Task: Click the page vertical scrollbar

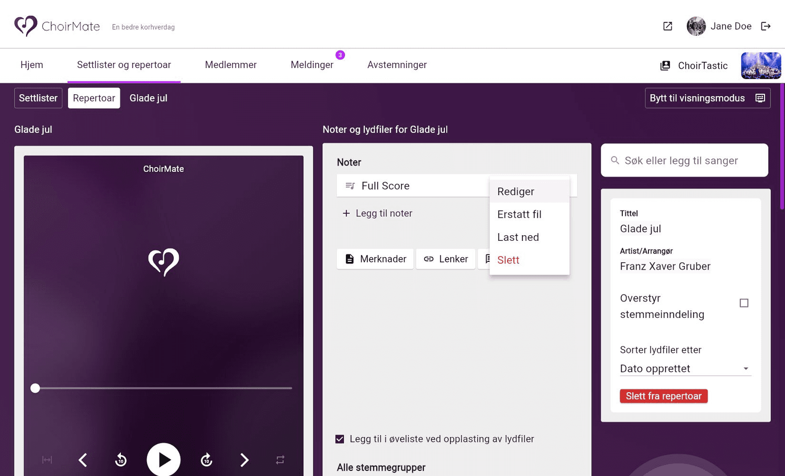Action: 782,147
